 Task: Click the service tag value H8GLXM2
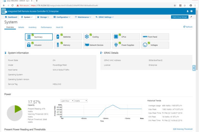tap(57, 84)
